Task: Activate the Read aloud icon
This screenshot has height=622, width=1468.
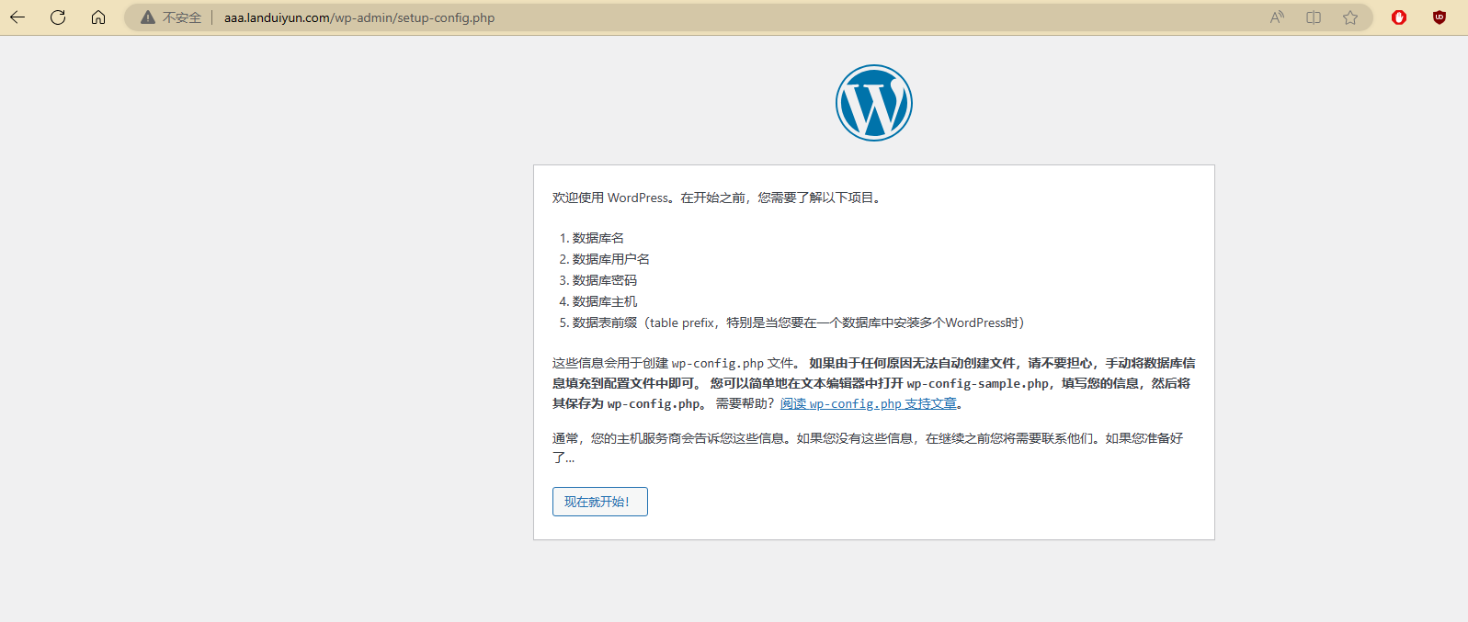Action: tap(1277, 17)
